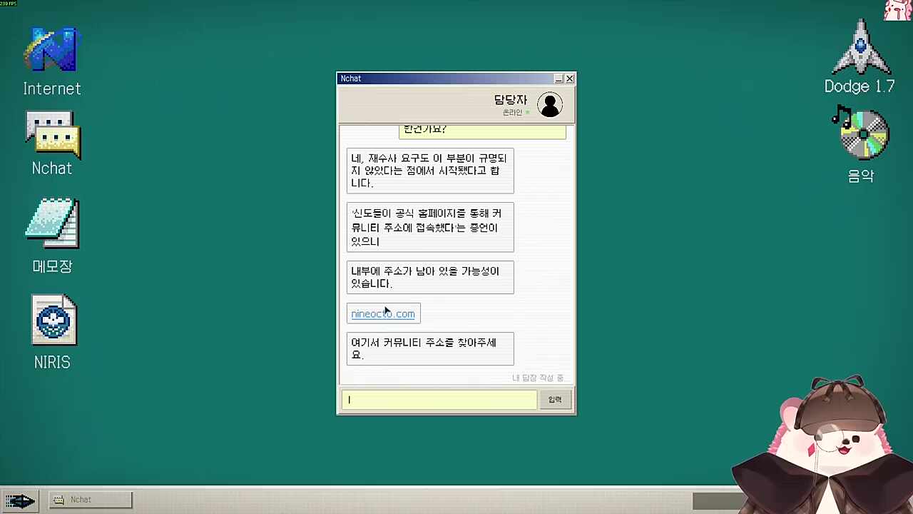Viewport: 913px width, 514px height.
Task: Click the 담당자 profile avatar
Action: 550,105
